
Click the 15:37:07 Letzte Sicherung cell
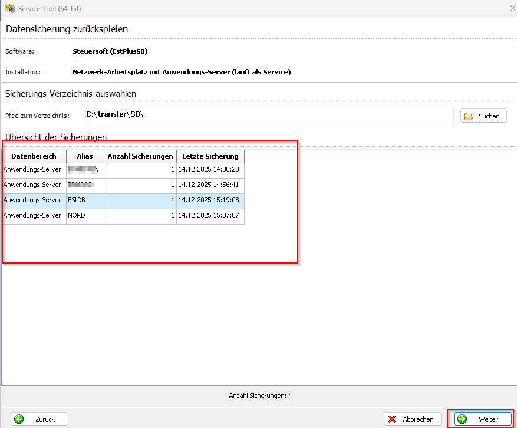click(210, 216)
